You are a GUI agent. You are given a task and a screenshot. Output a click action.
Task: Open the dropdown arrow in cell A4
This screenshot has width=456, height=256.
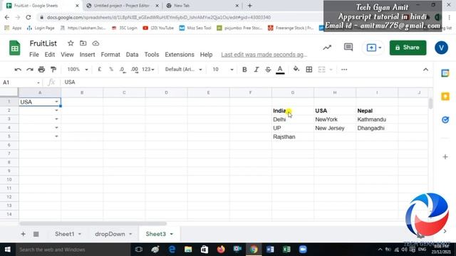click(56, 128)
